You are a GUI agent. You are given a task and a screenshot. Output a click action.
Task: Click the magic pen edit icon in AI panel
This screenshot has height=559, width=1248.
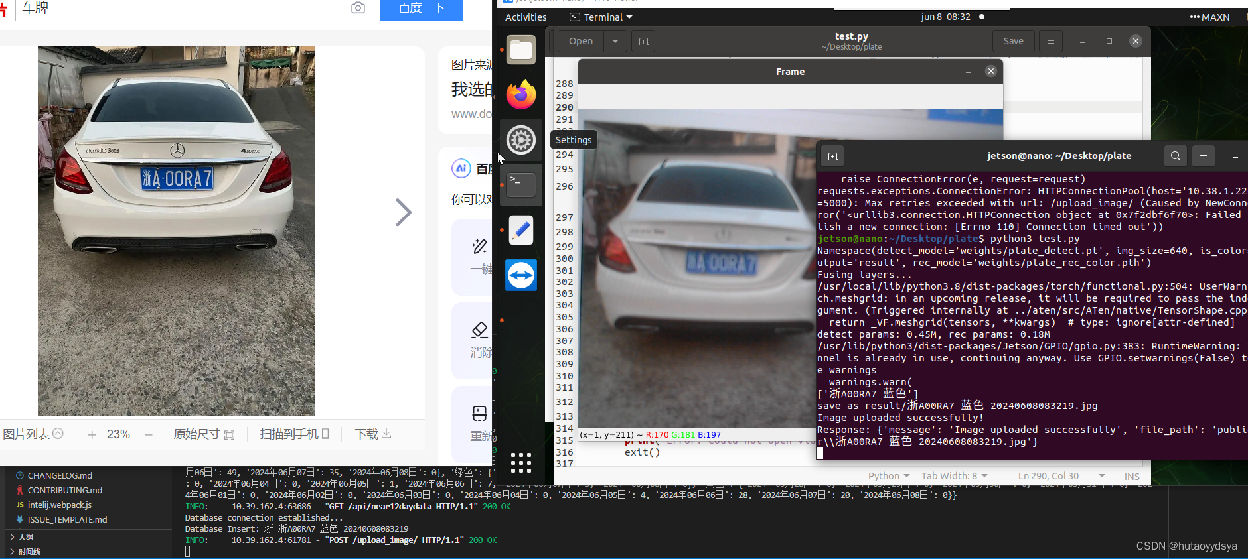pyautogui.click(x=479, y=247)
